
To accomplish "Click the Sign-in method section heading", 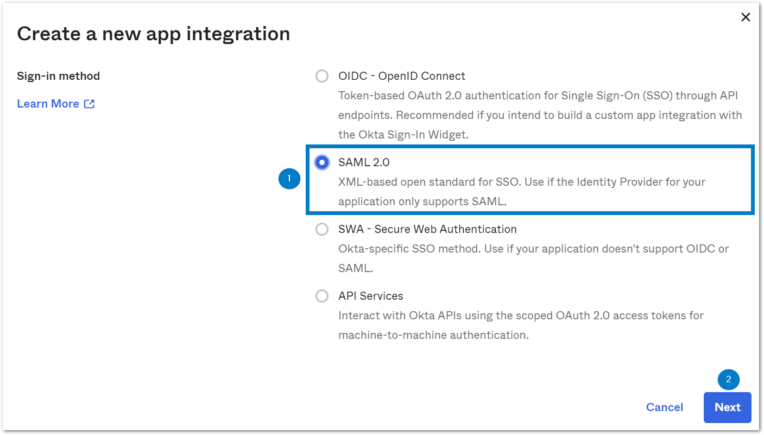I will click(x=58, y=76).
